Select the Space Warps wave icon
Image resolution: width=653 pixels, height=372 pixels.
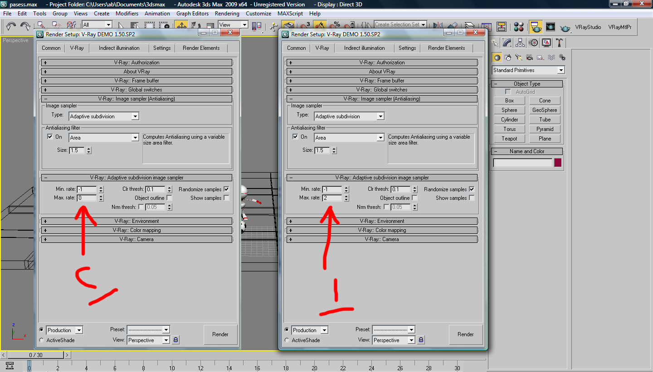[551, 58]
